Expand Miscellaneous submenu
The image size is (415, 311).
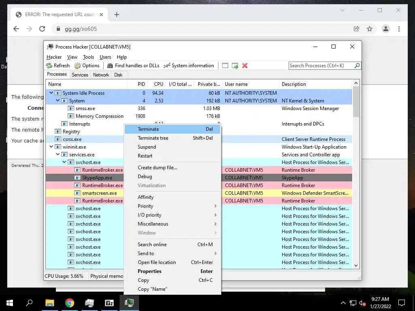(x=172, y=224)
